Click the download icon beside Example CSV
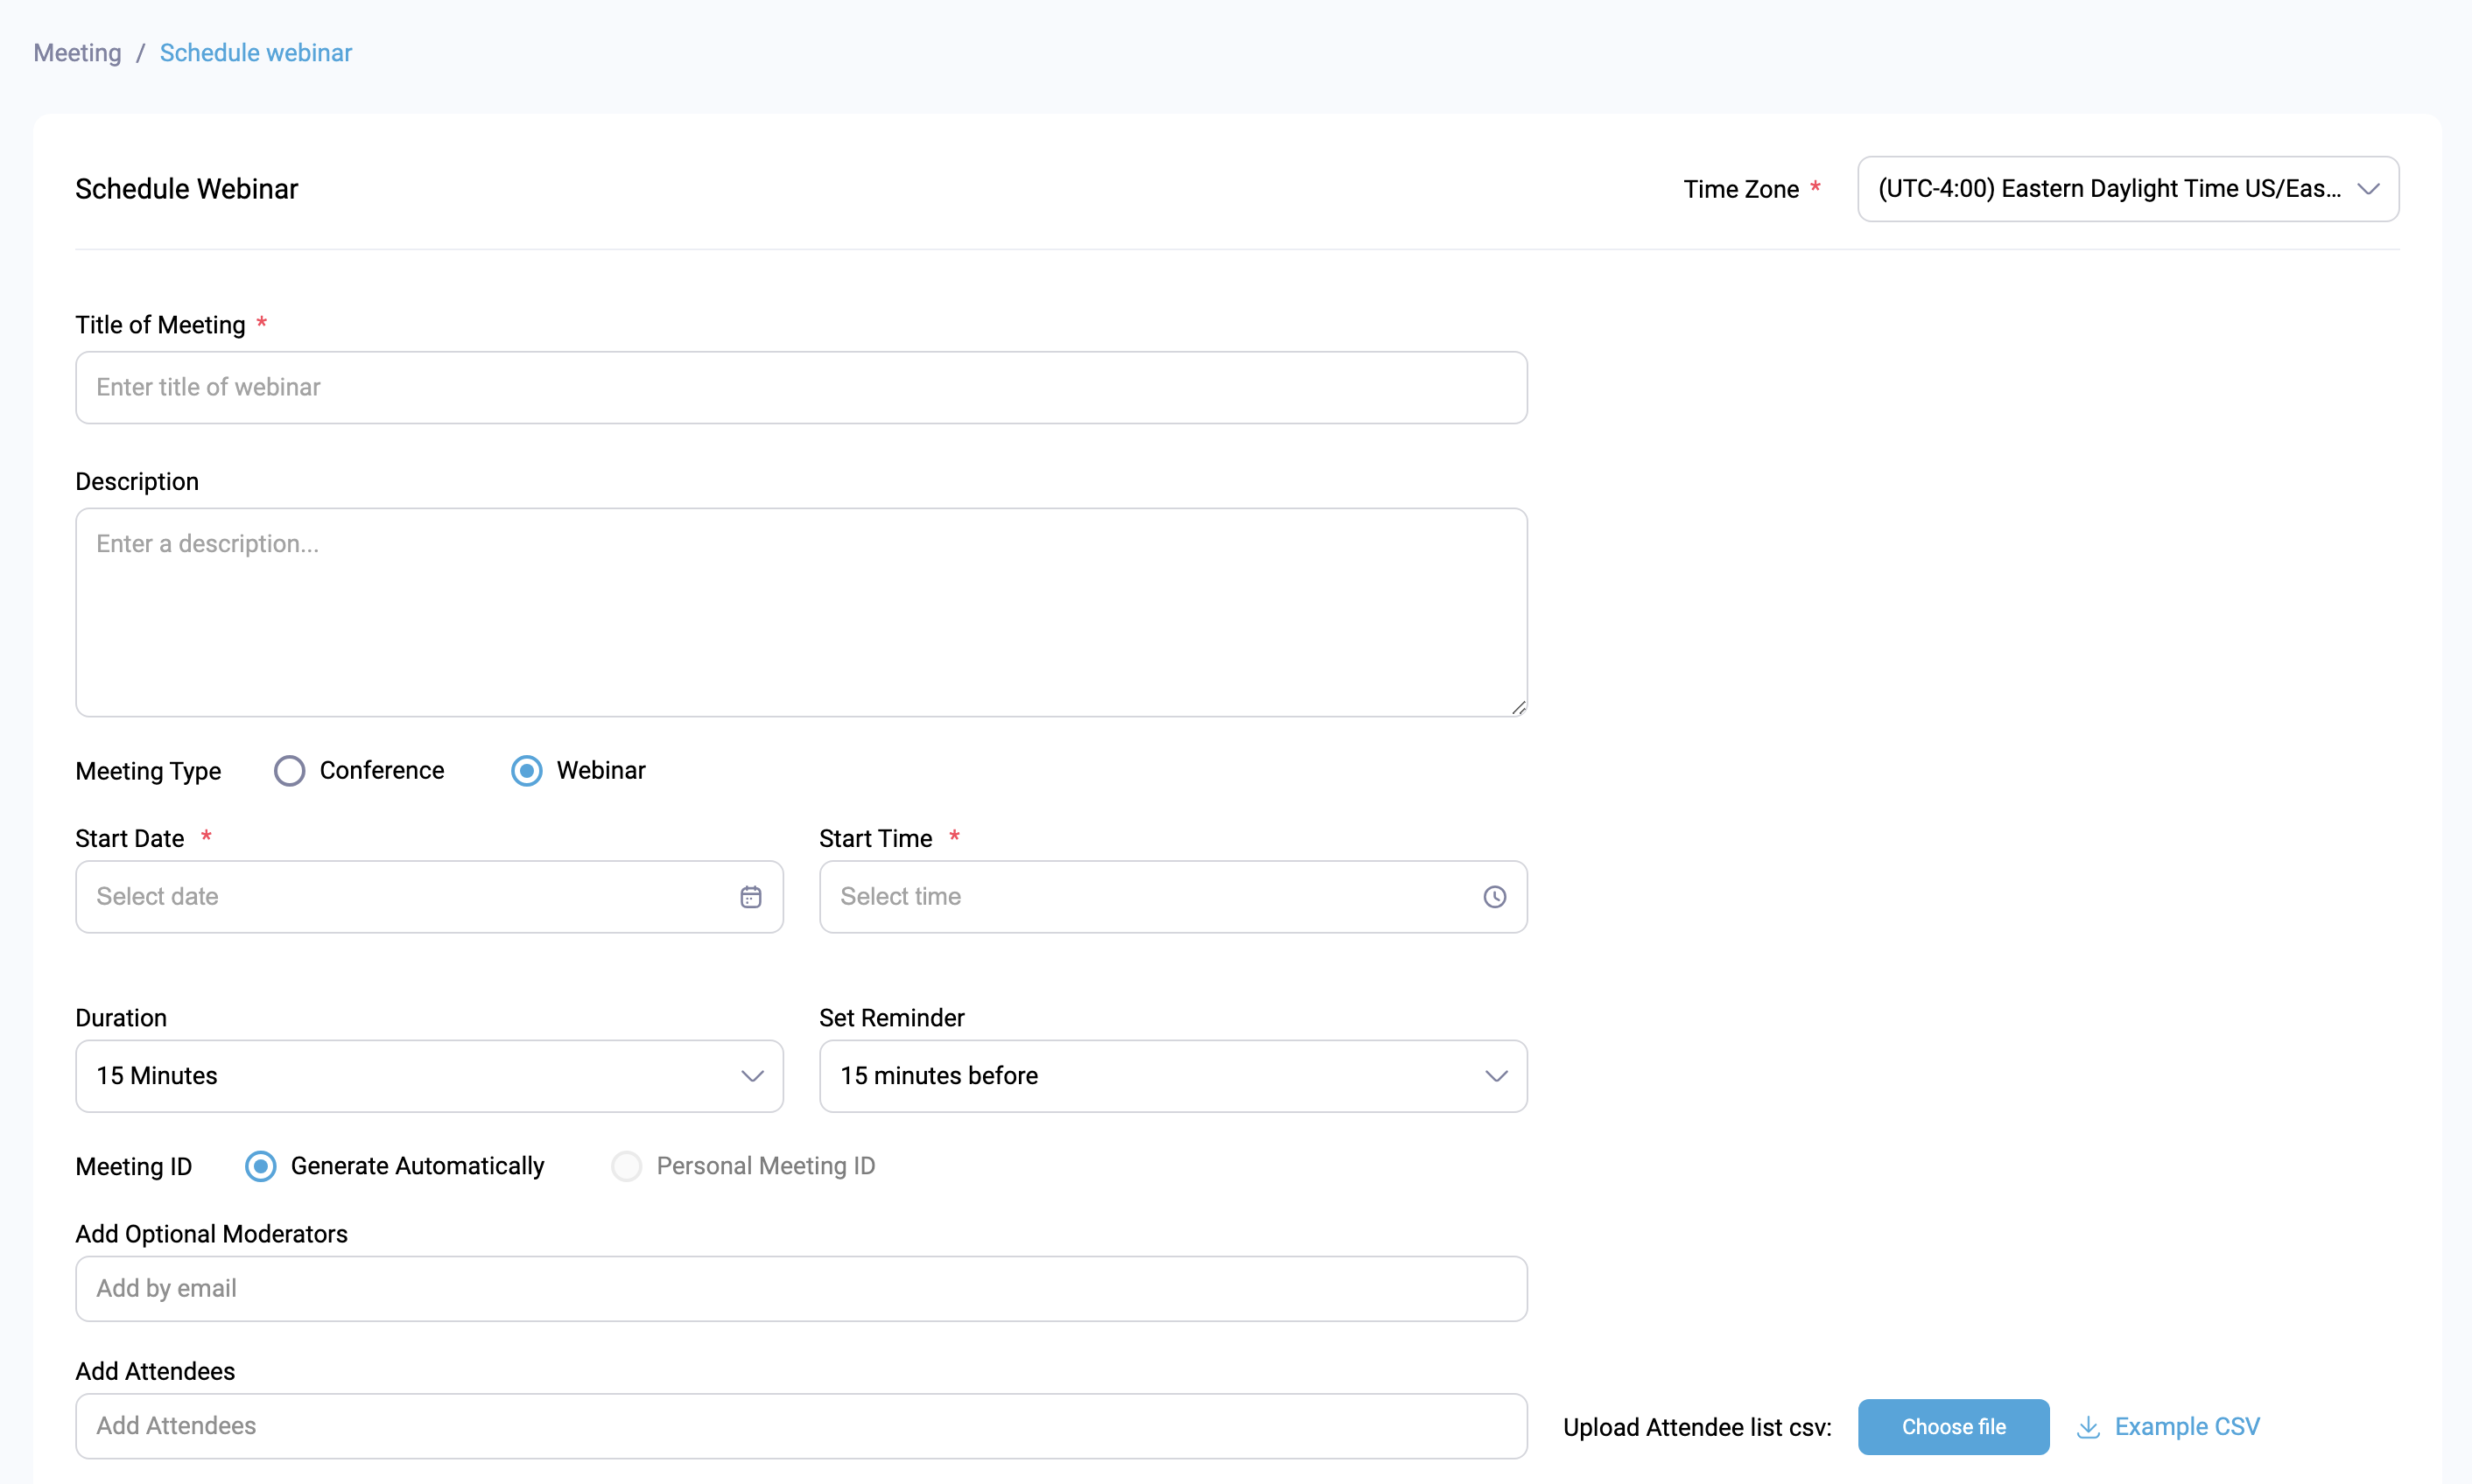 (2088, 1427)
